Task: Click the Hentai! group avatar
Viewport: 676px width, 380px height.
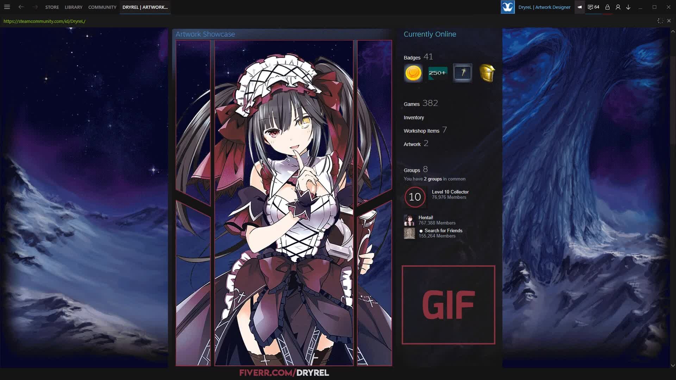Action: point(409,220)
